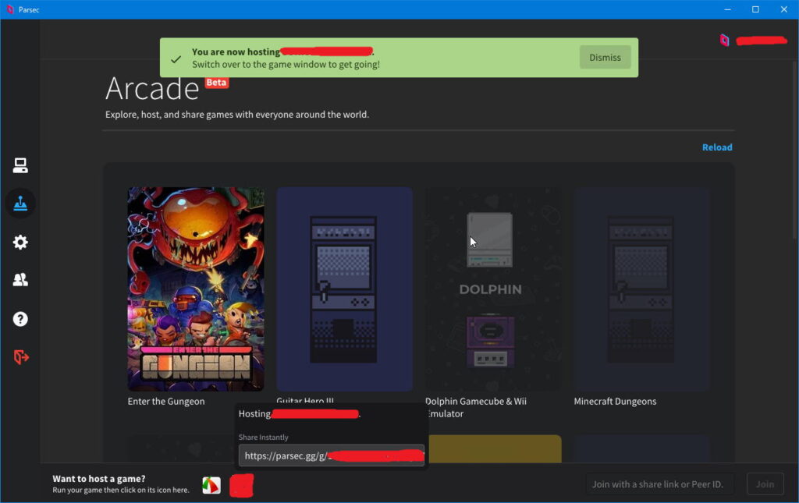Open Settings gear in sidebar
The width and height of the screenshot is (799, 503).
coord(20,242)
